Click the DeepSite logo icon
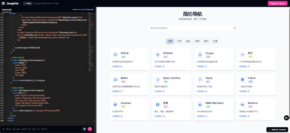The image size is (290, 133). [x=4, y=4]
